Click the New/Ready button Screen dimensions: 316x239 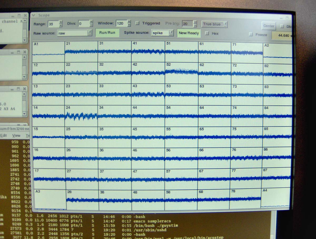[189, 33]
